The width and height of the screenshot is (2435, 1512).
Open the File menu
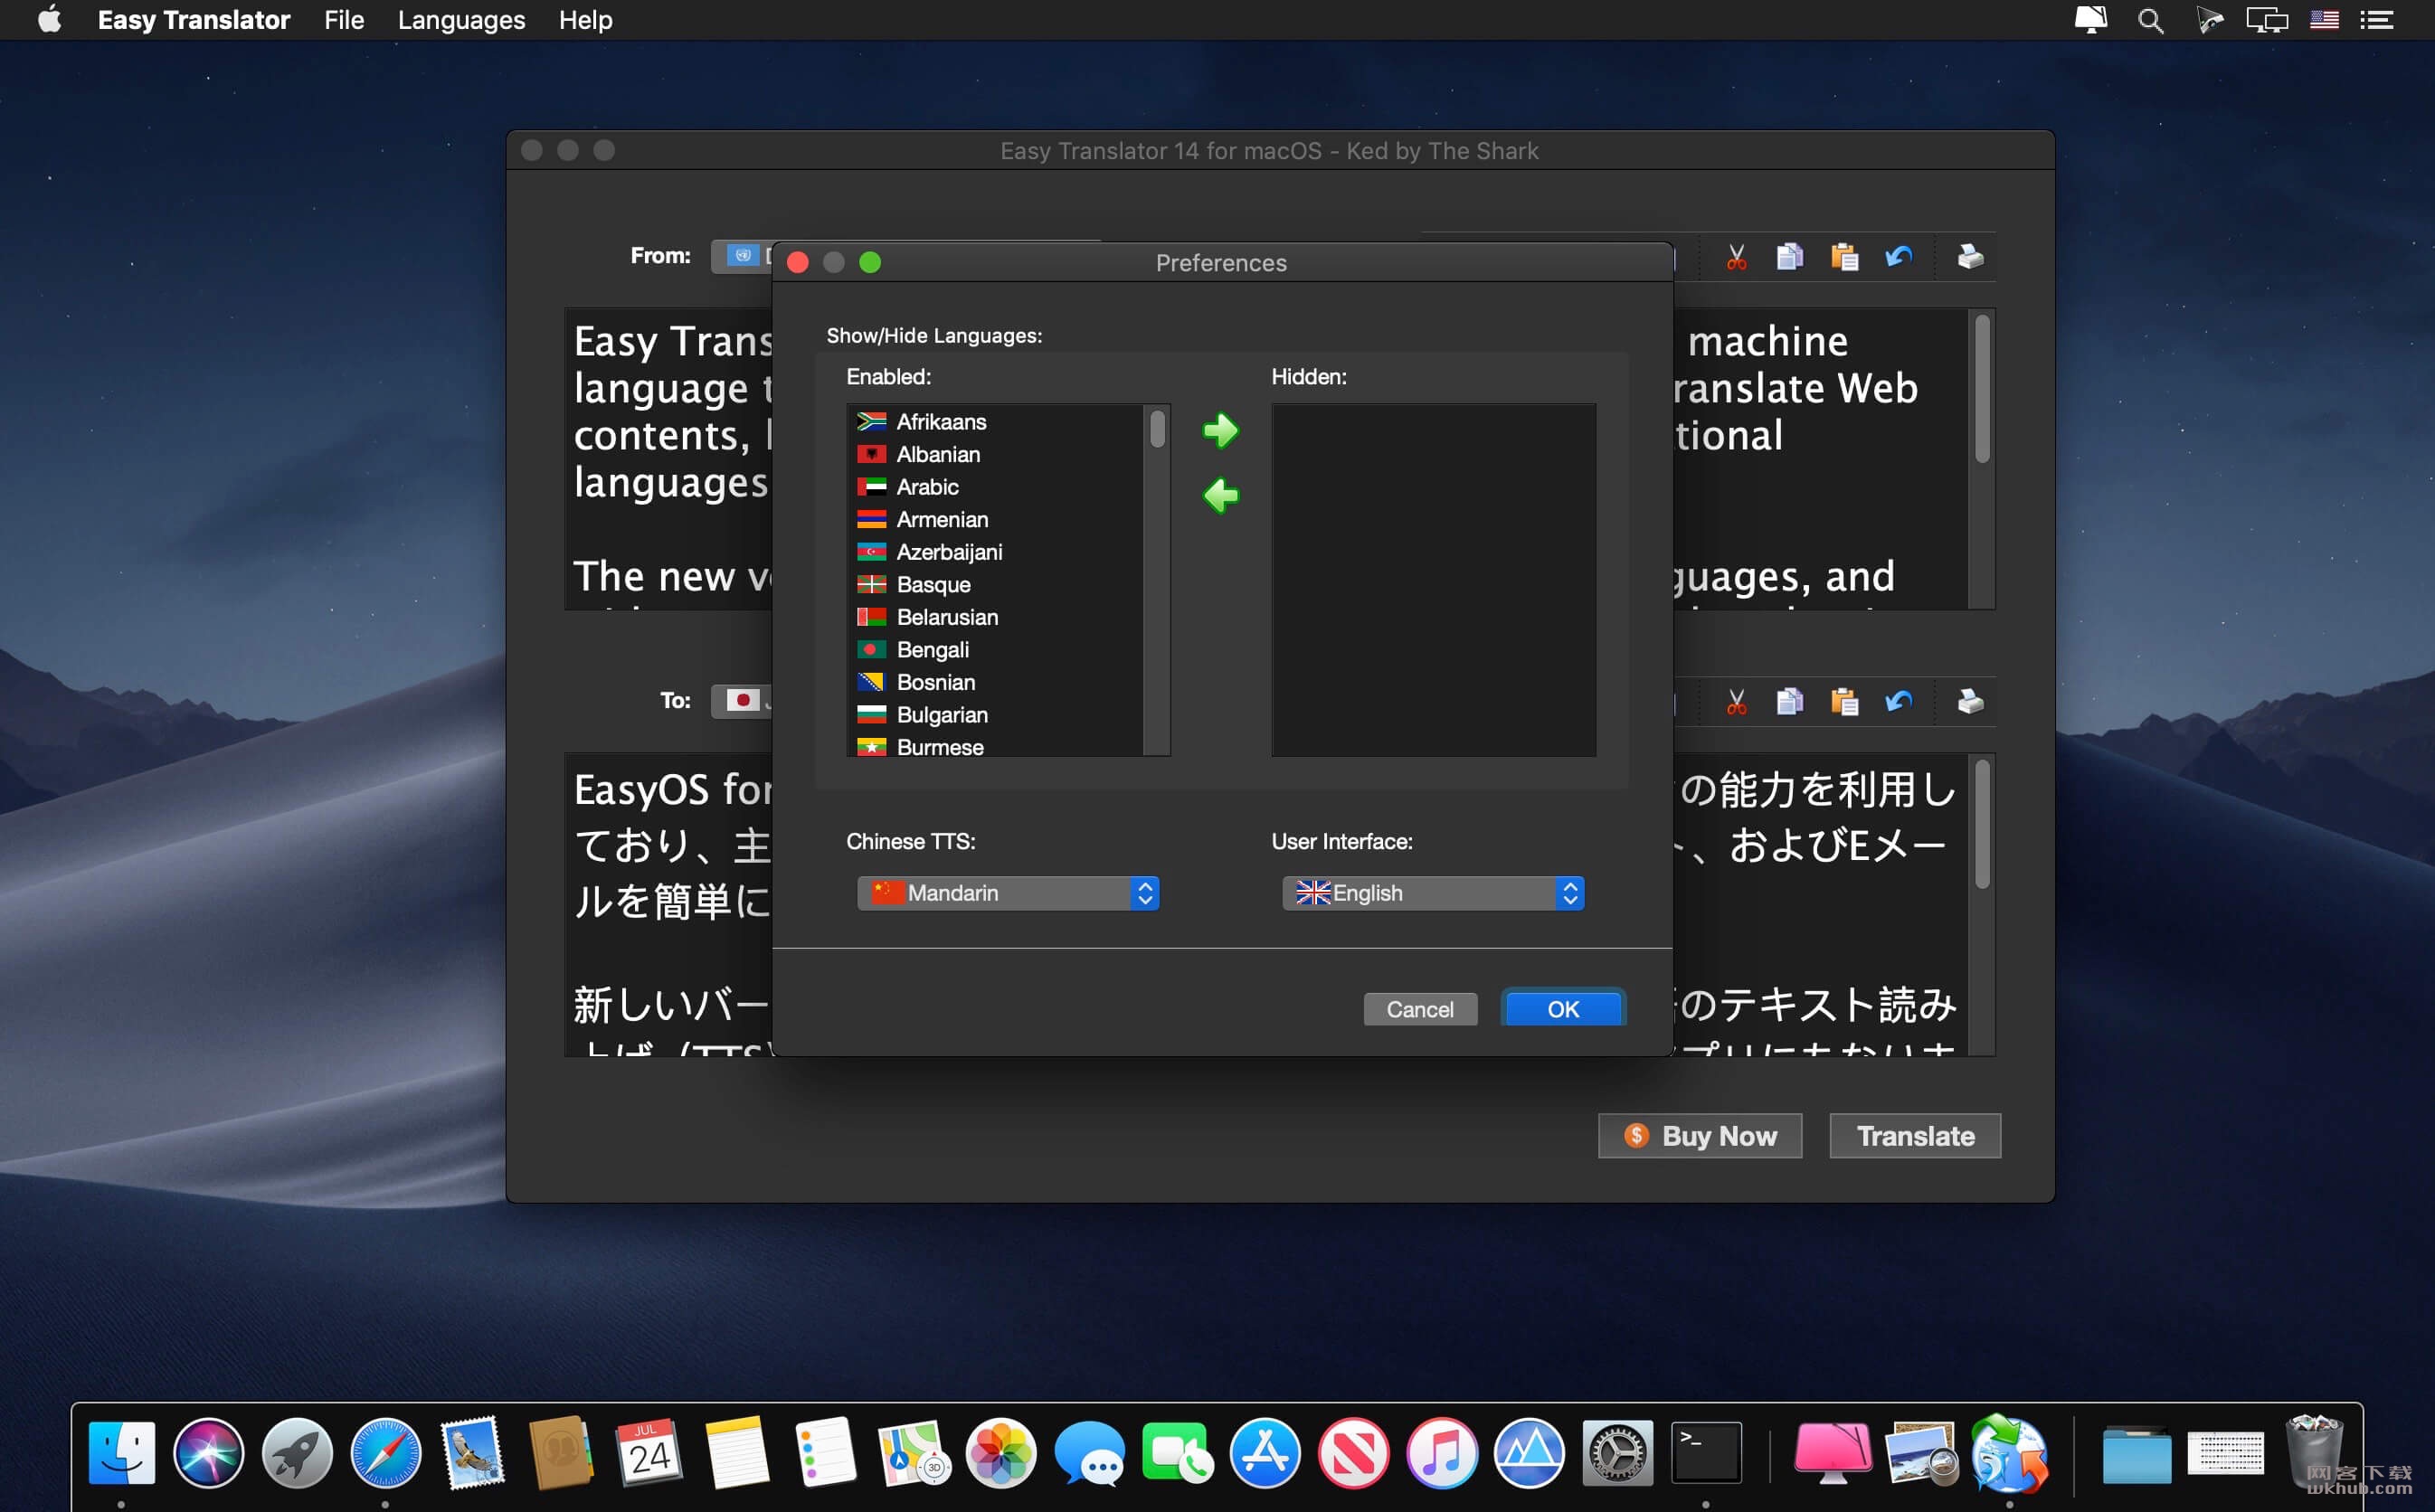click(344, 20)
